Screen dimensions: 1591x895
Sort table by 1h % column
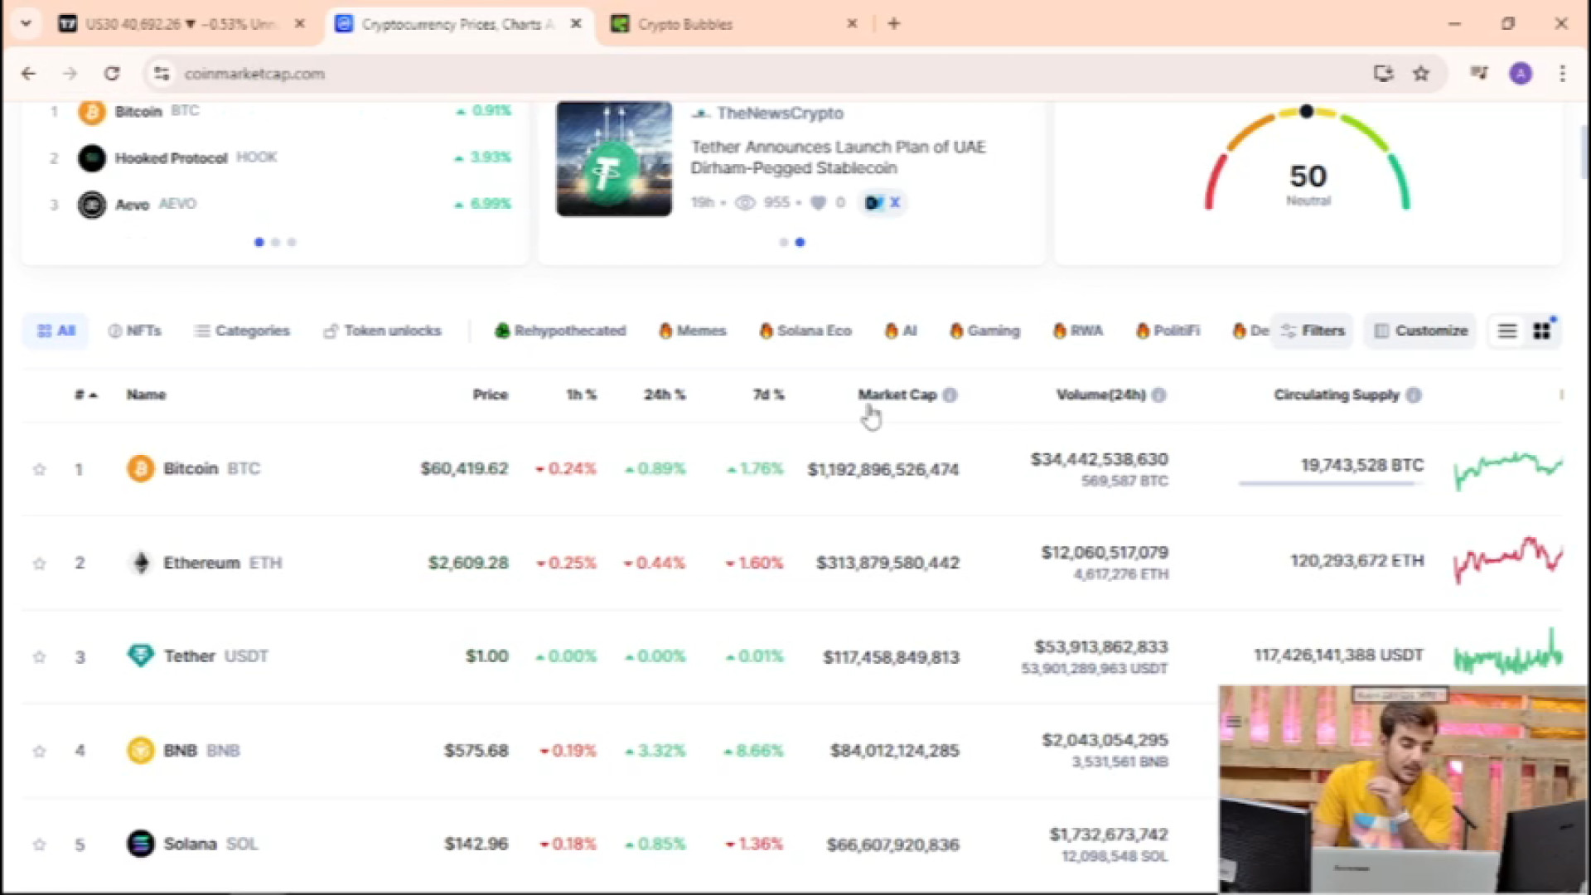click(581, 395)
